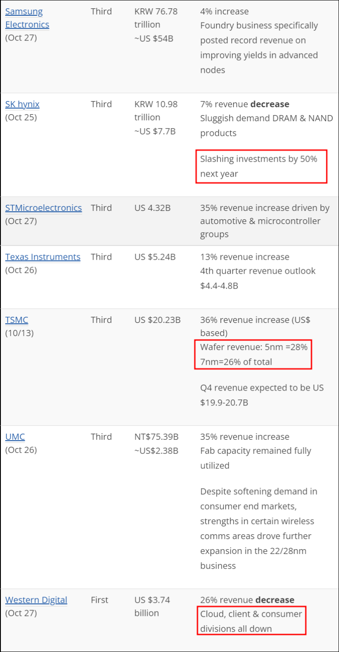Click the Western Digital '26% revenue decrease' text
Image resolution: width=339 pixels, height=652 pixels.
click(x=247, y=600)
